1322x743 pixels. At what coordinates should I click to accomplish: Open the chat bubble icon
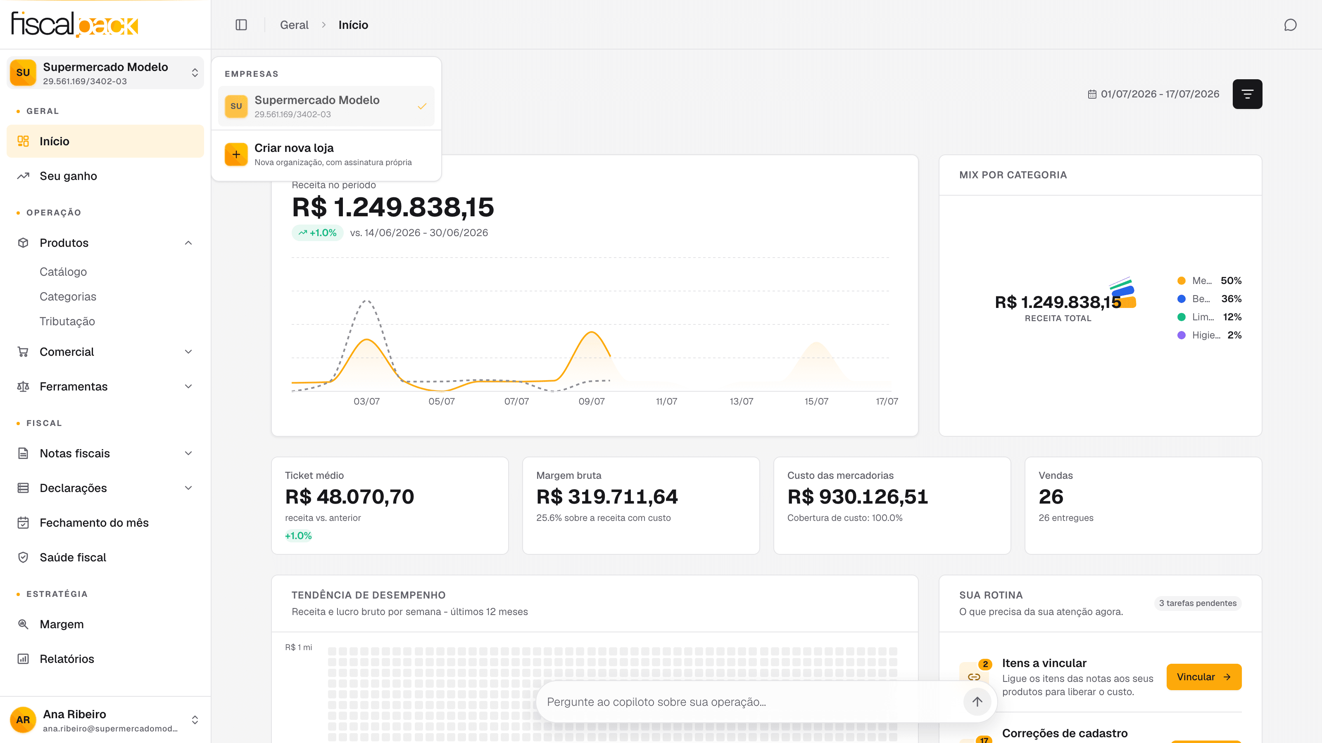[x=1290, y=25]
